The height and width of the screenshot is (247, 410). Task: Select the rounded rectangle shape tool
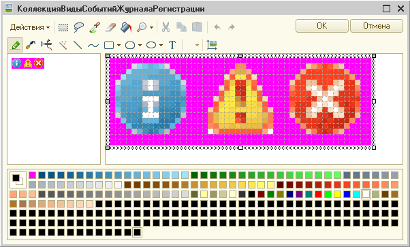pos(130,45)
